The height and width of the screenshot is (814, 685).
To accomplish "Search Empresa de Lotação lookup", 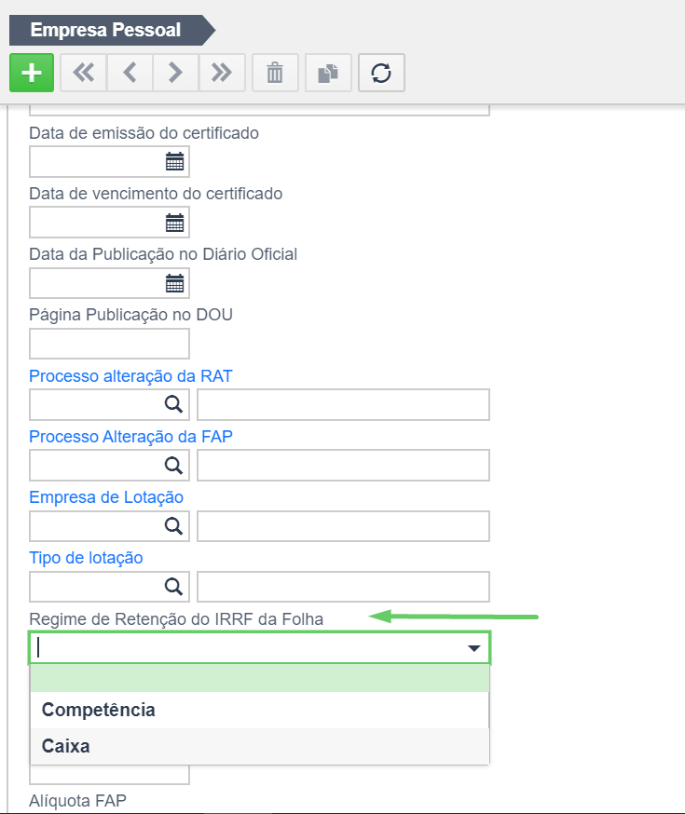I will (173, 526).
